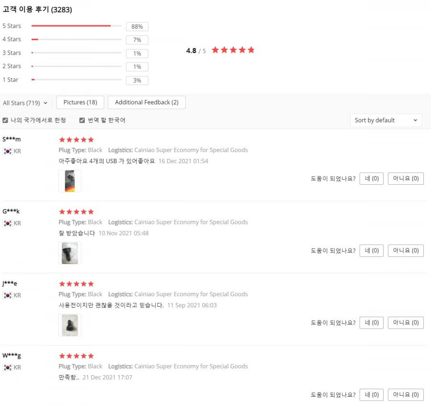Click the 5 Stars rating bar
Image resolution: width=431 pixels, height=411 pixels.
[77, 26]
